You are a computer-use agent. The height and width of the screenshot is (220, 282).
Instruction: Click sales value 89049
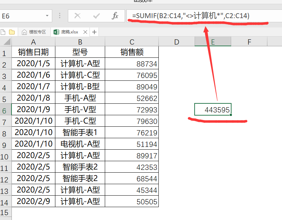[132, 87]
